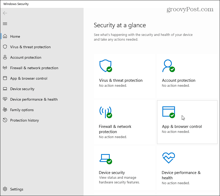Image resolution: width=220 pixels, height=196 pixels.
Task: Click the large heart health tile icon
Action: point(168,158)
